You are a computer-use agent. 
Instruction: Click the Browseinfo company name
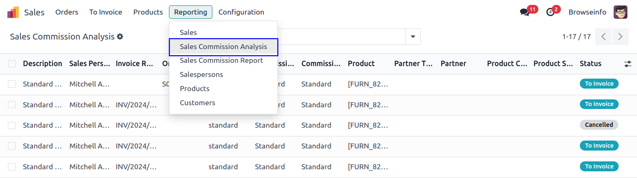click(587, 12)
